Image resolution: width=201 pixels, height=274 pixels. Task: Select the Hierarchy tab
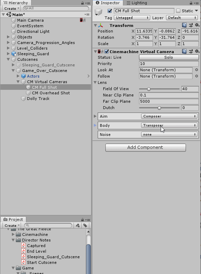[x=15, y=3]
